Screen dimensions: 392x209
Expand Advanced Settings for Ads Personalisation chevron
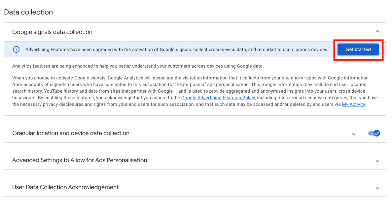click(x=377, y=161)
